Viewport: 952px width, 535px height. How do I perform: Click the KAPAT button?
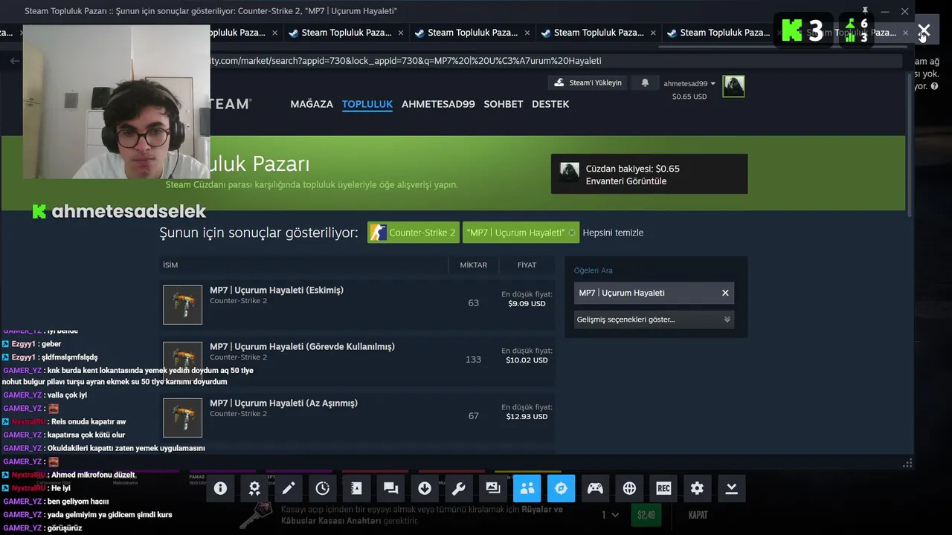[698, 515]
